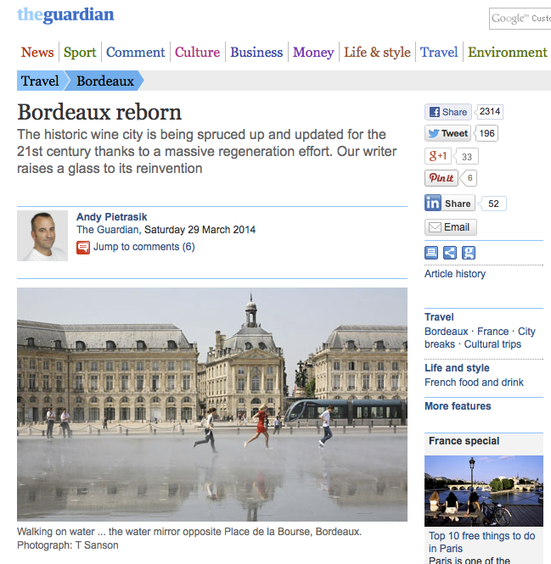Click the print article icon

coord(431,253)
